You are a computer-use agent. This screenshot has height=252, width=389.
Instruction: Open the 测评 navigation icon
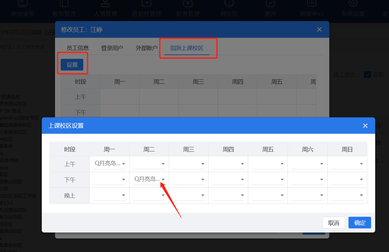pyautogui.click(x=270, y=4)
